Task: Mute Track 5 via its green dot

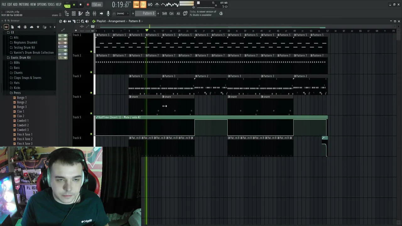Action: [91, 134]
